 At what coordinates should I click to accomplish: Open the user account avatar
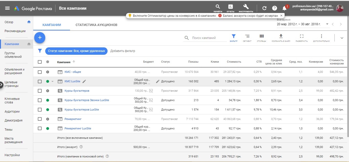pyautogui.click(x=340, y=8)
